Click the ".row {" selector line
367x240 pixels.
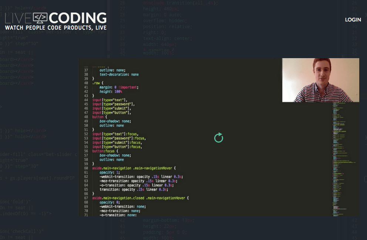98,83
